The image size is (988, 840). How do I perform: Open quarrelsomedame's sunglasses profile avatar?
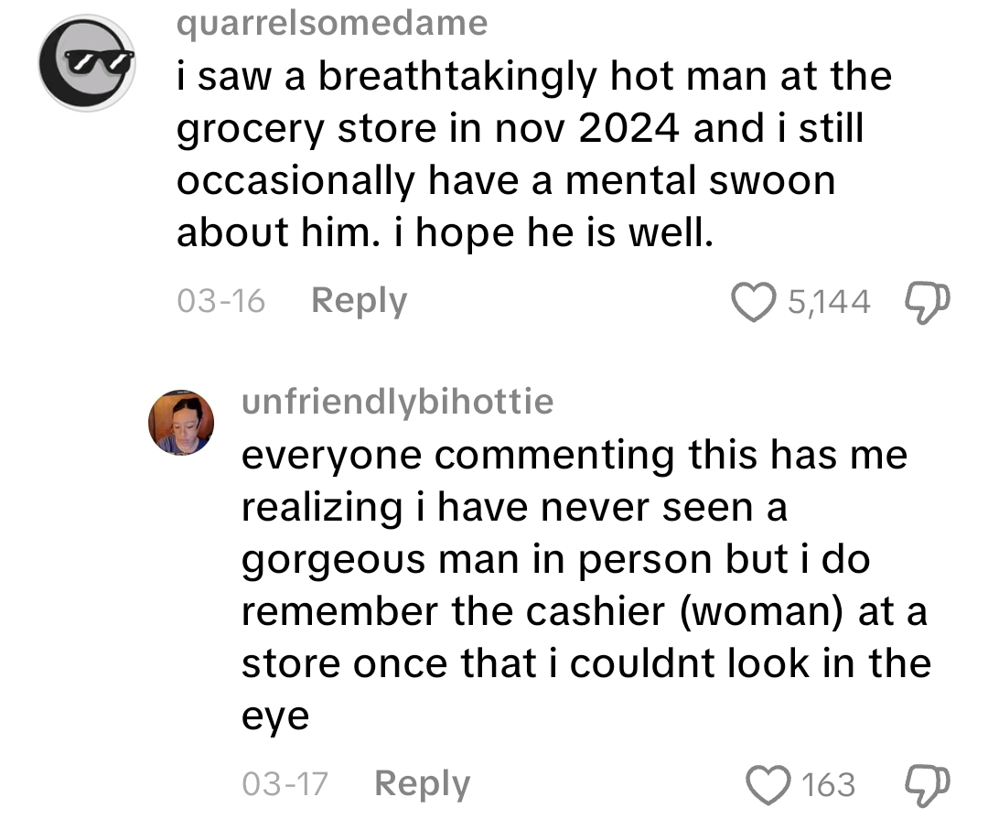pyautogui.click(x=87, y=63)
